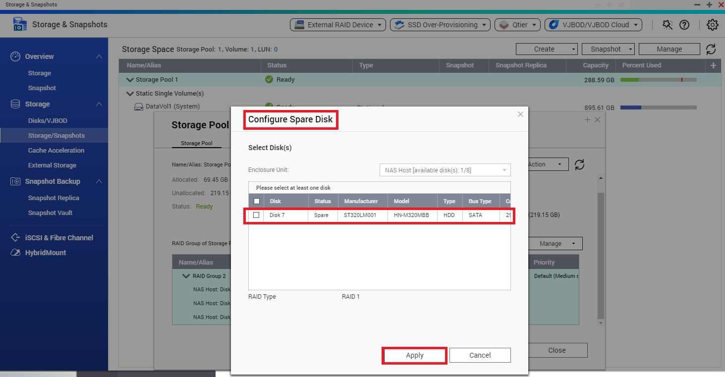The width and height of the screenshot is (725, 377).
Task: Close the Configure Spare Disk dialog
Action: 520,114
